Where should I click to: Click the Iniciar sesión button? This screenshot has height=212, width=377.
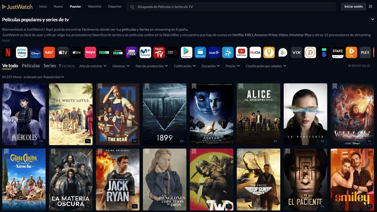pos(353,7)
